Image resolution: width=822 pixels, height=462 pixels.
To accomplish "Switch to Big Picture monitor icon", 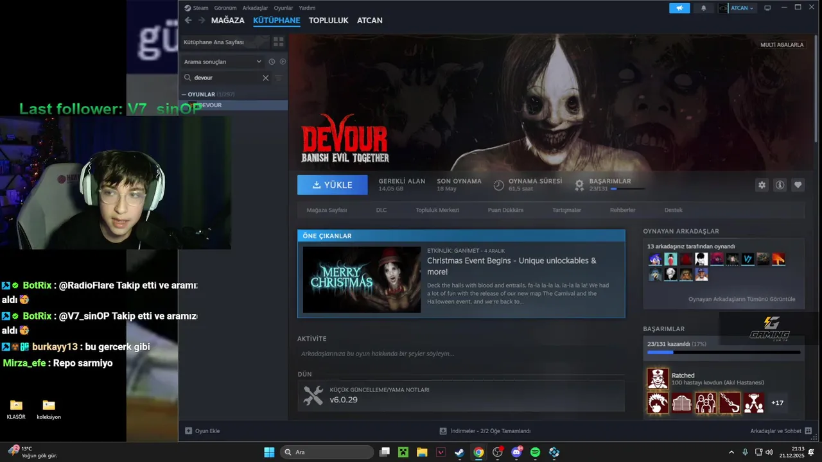I will (767, 8).
